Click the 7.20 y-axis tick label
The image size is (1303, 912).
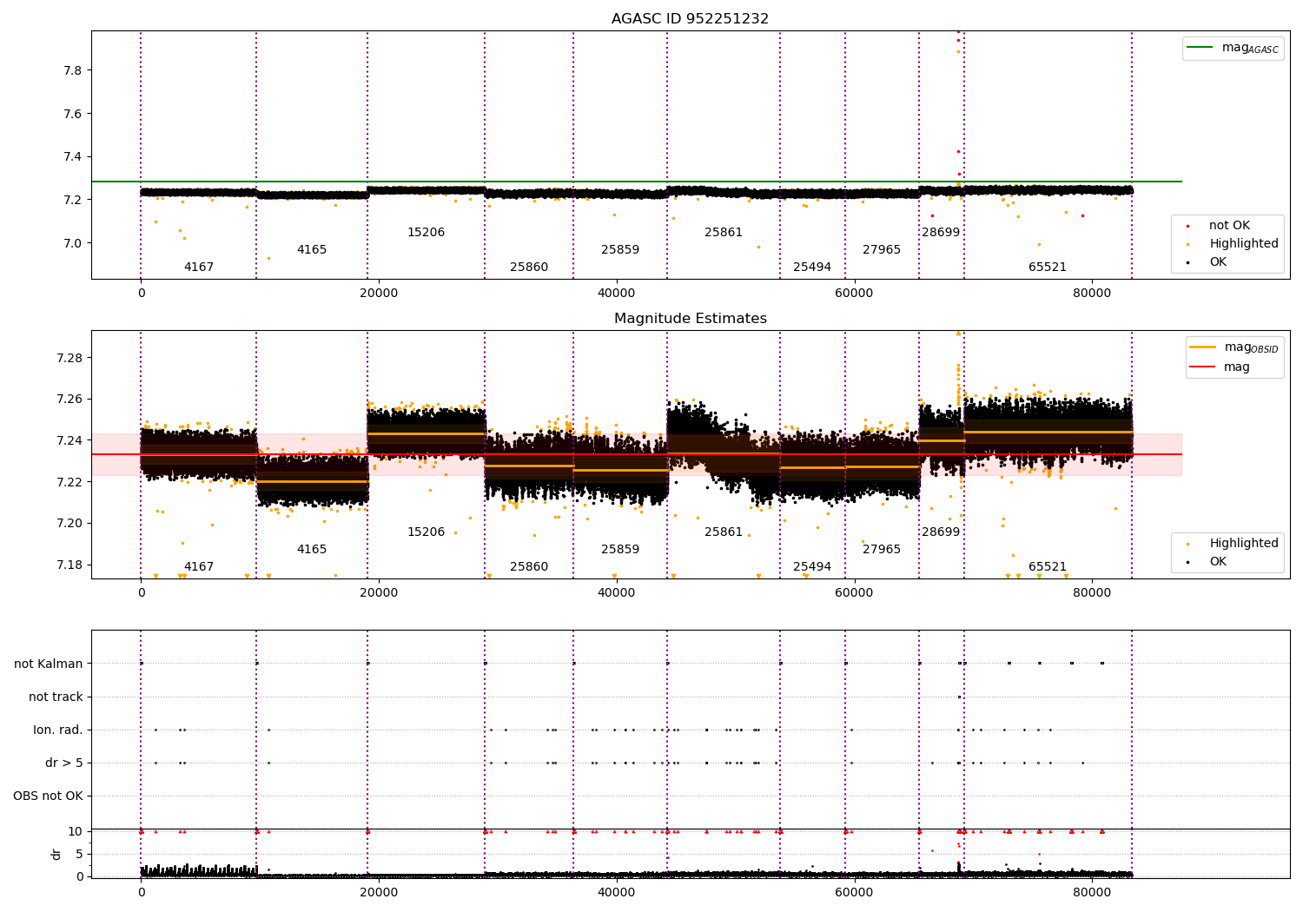click(70, 523)
